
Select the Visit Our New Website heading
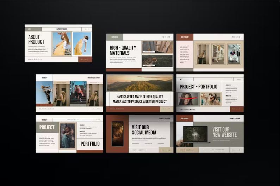224,132
